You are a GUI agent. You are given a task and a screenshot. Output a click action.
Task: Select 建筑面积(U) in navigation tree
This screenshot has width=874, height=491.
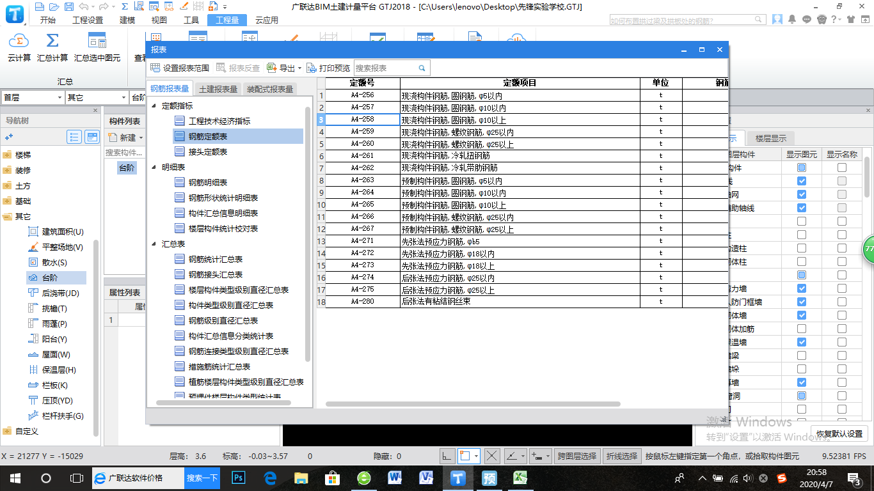click(56, 231)
